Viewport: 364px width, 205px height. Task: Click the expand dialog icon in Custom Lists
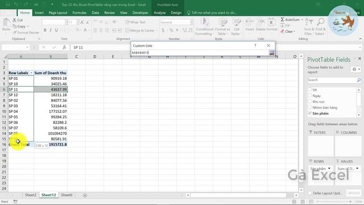click(272, 53)
